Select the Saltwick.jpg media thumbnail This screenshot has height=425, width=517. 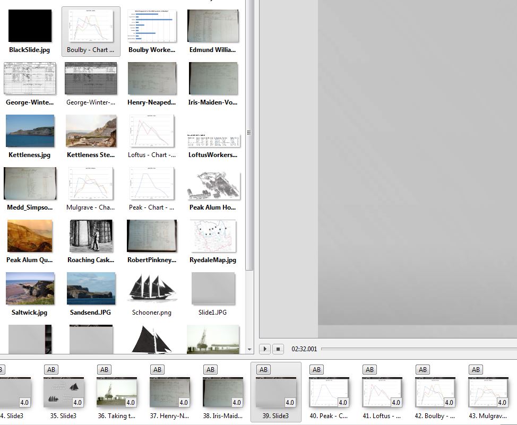(30, 289)
